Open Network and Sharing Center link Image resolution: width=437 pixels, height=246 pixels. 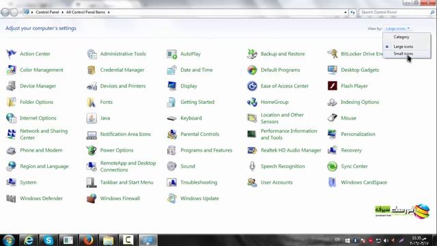click(x=44, y=134)
